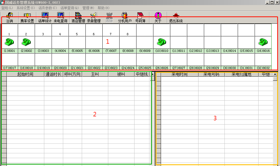Select extension label (4)8004
The image size is (280, 166).
tap(60, 51)
